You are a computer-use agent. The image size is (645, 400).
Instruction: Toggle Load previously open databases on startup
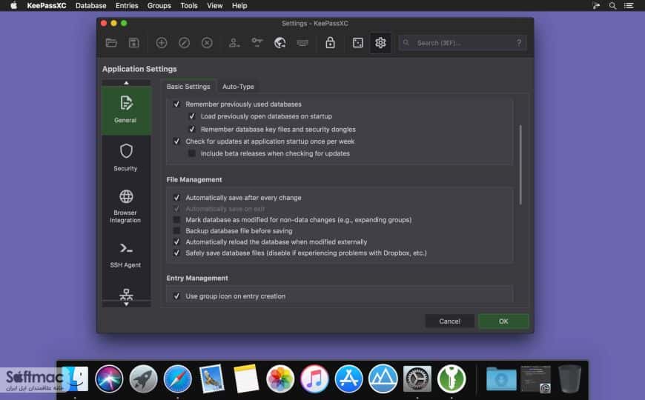(192, 116)
